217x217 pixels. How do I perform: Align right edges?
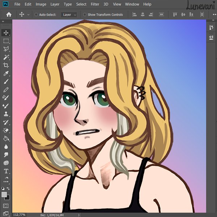(151, 14)
